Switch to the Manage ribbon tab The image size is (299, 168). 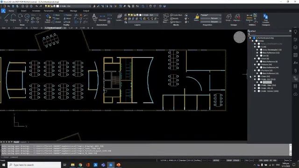pyautogui.click(x=73, y=11)
